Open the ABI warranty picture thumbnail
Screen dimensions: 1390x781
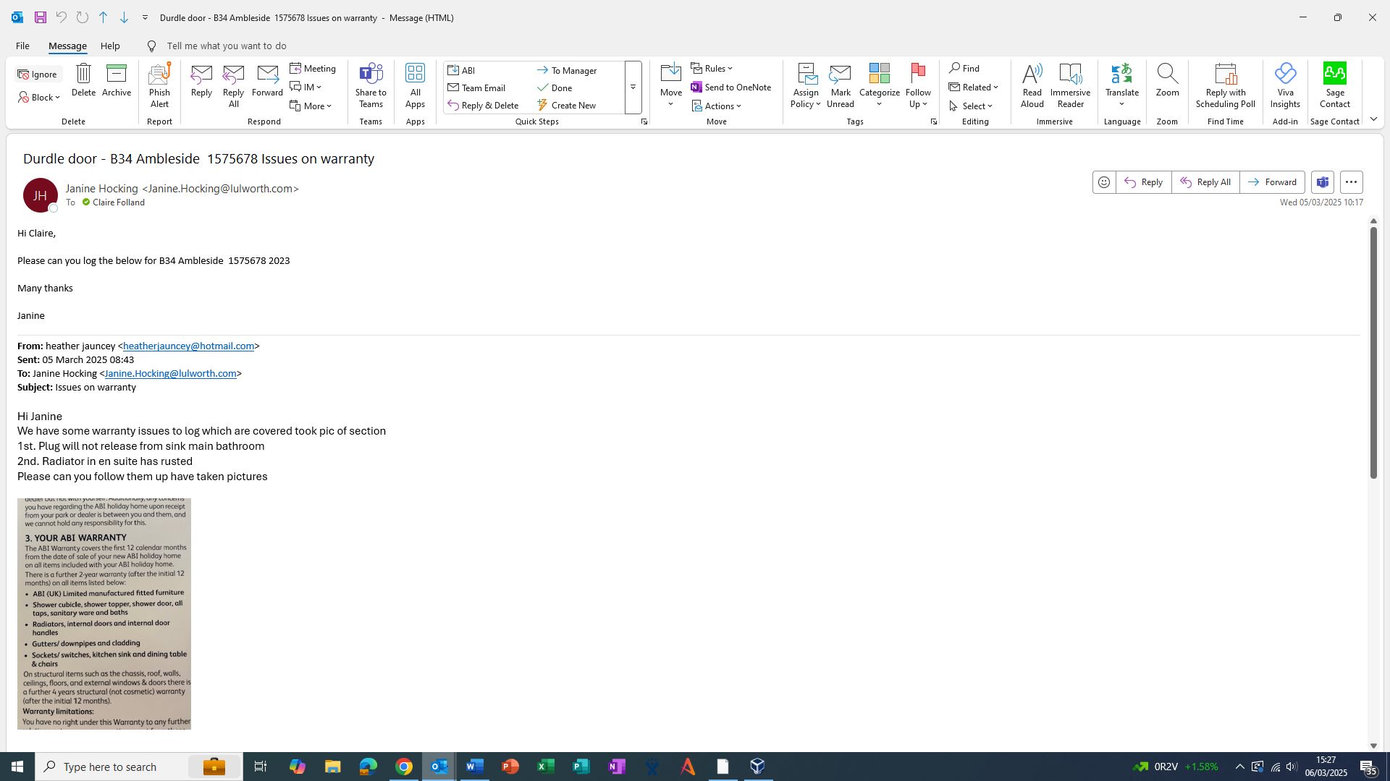104,613
